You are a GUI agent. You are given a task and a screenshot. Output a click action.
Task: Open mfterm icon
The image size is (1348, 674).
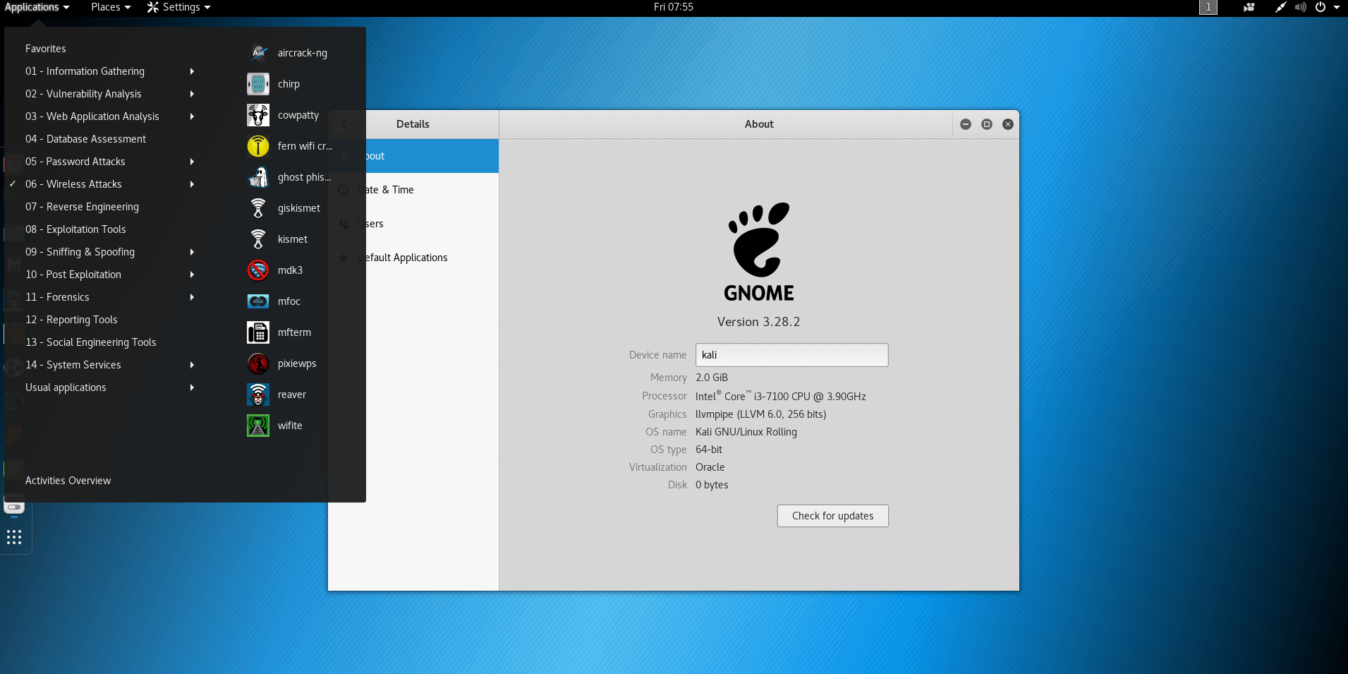coord(258,332)
